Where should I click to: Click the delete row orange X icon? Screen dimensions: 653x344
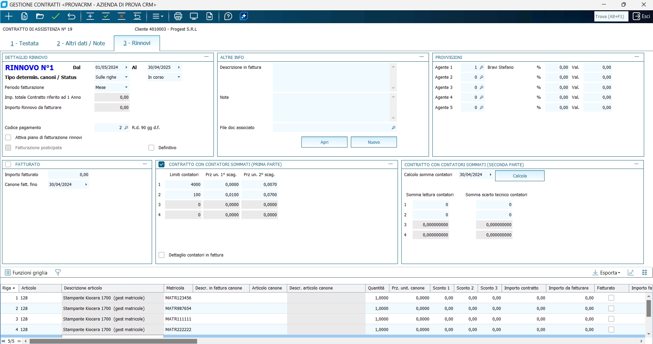[x=121, y=16]
